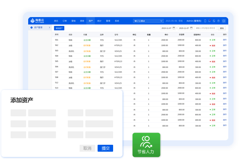Cancel the dialog with 取消 button
Viewport: 245px width, 159px height.
(87, 148)
